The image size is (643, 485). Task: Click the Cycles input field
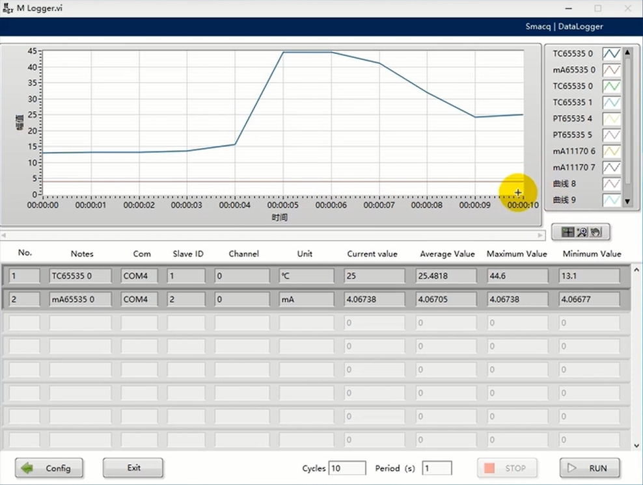click(x=347, y=468)
